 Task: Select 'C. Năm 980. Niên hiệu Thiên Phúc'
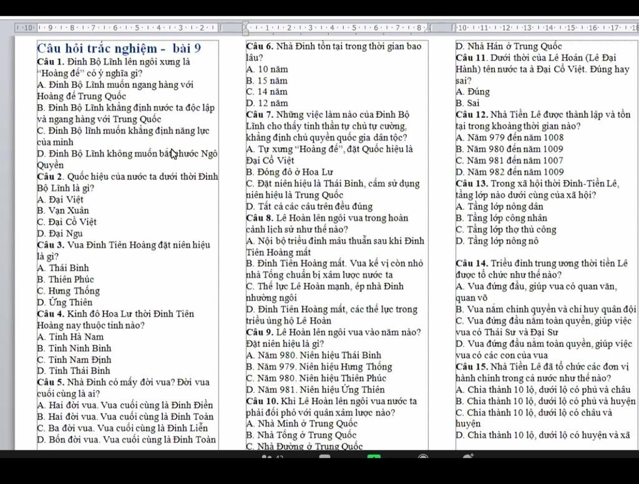coord(316,378)
